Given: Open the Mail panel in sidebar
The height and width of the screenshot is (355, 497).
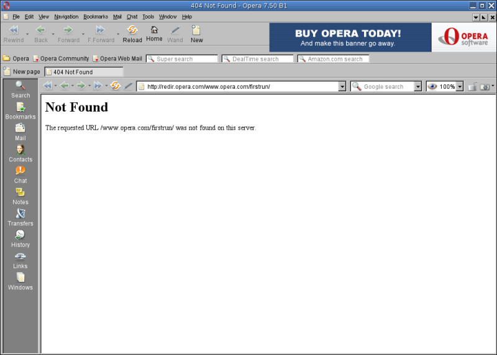Looking at the screenshot, I should click(x=21, y=132).
